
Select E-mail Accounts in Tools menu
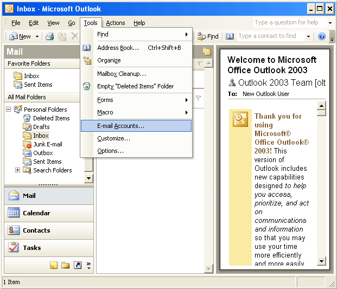[136, 126]
